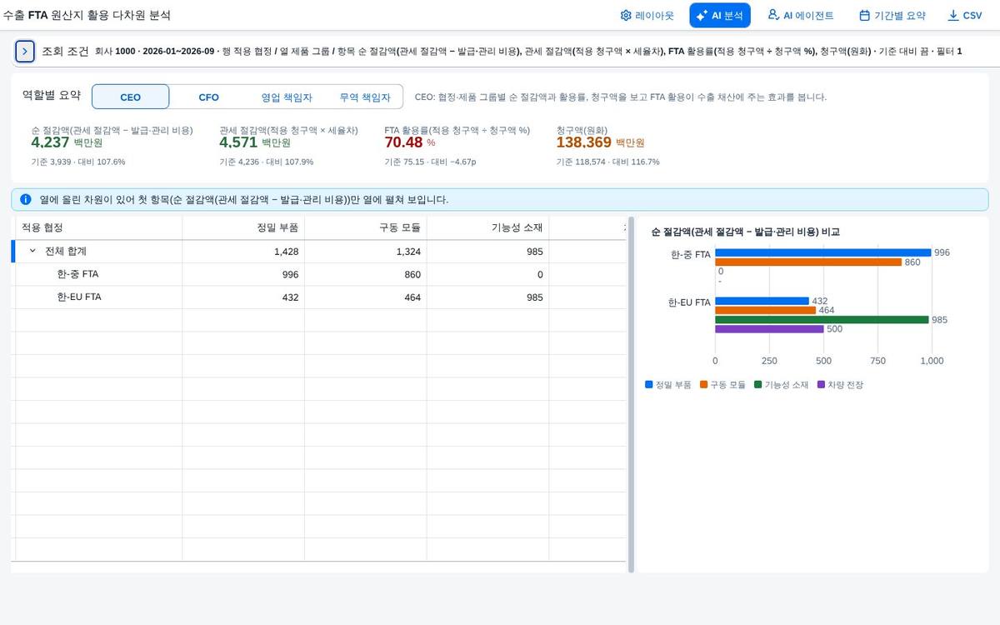The height and width of the screenshot is (625, 1000).
Task: Collapse the 전체 합계 tree row
Action: (x=32, y=251)
